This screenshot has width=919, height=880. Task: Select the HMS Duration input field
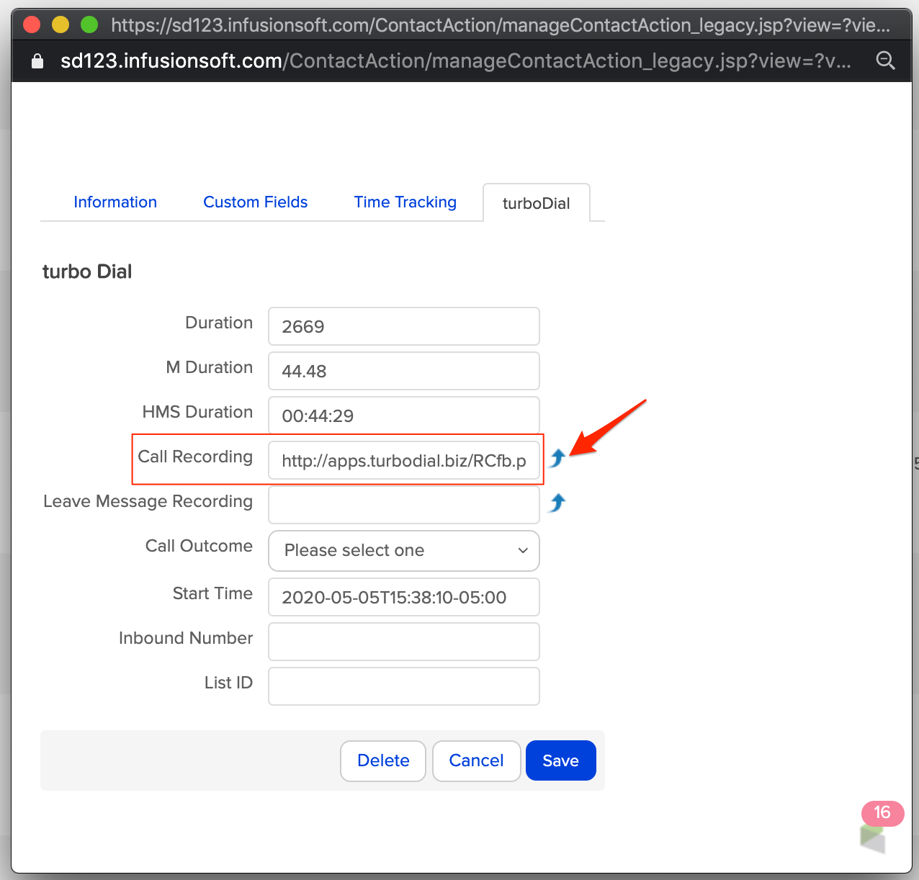coord(404,416)
